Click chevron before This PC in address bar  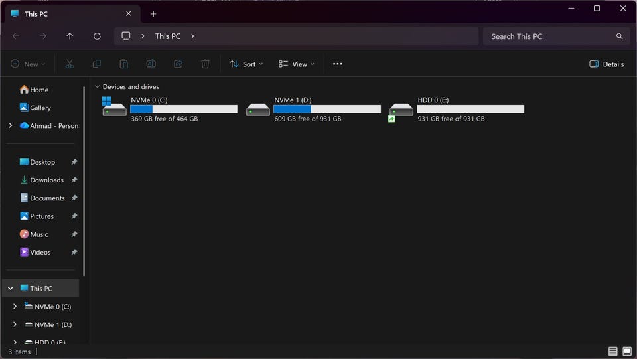(143, 36)
